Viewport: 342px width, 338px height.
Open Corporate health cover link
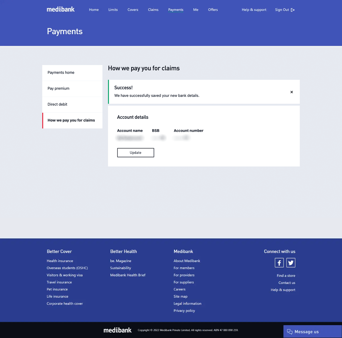point(65,304)
